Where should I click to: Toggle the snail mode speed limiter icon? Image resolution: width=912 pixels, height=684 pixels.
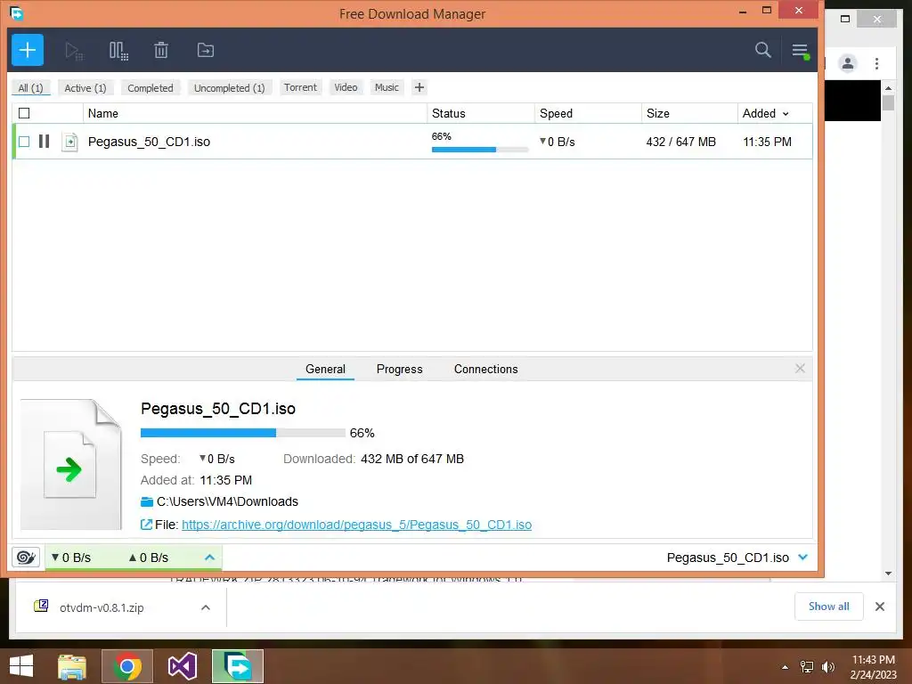coord(26,558)
